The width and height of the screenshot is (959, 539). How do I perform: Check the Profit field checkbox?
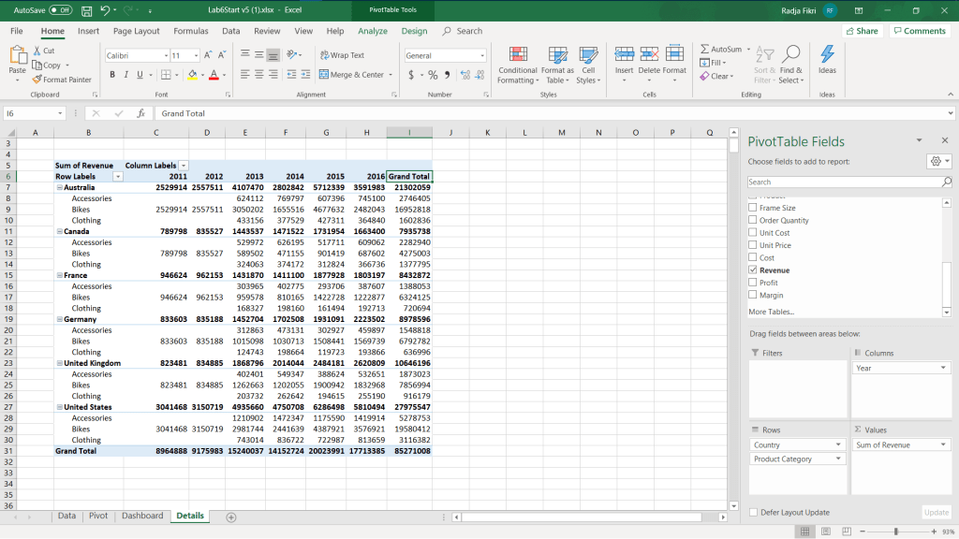pyautogui.click(x=754, y=283)
